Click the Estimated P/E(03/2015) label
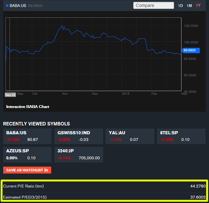Viewport: 209px width, 203px height. coord(25,197)
